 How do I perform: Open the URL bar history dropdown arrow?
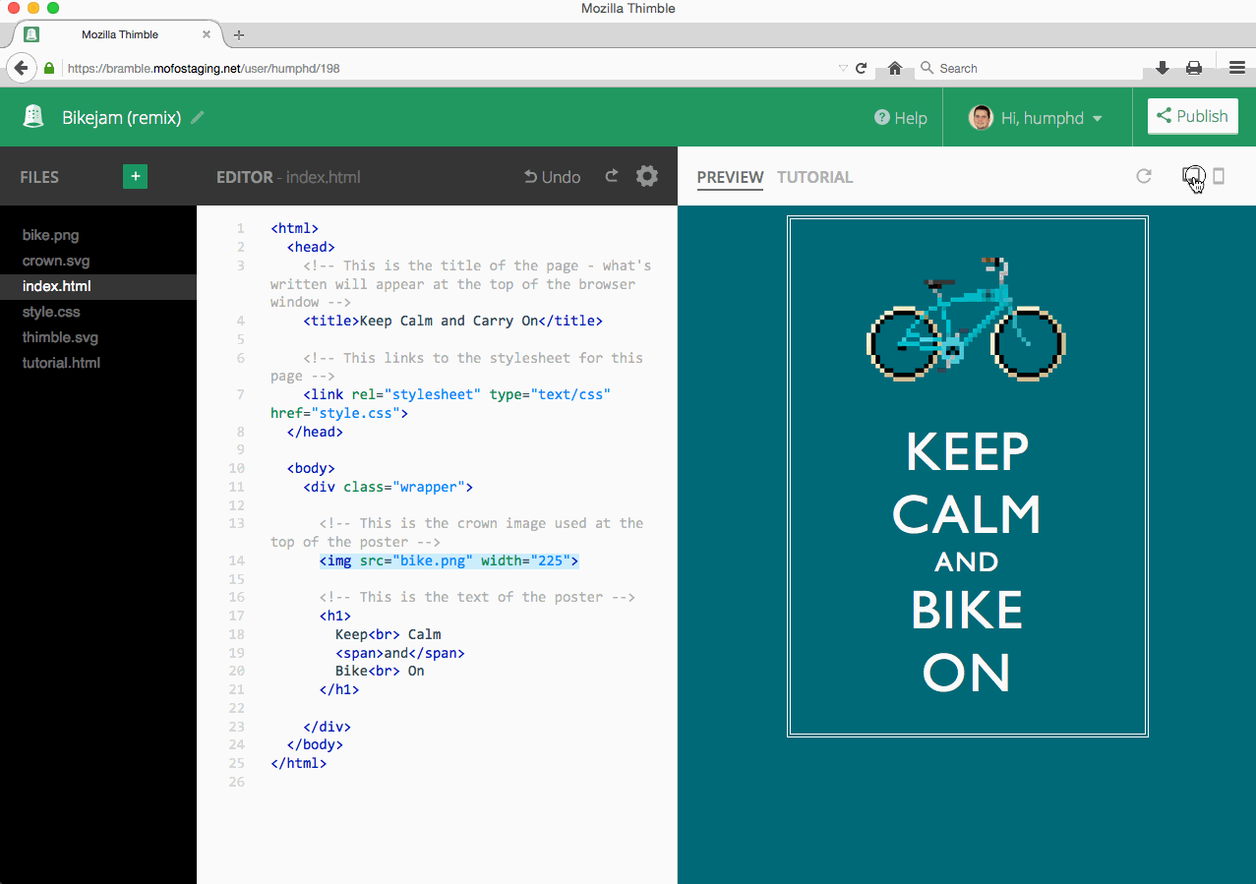843,69
